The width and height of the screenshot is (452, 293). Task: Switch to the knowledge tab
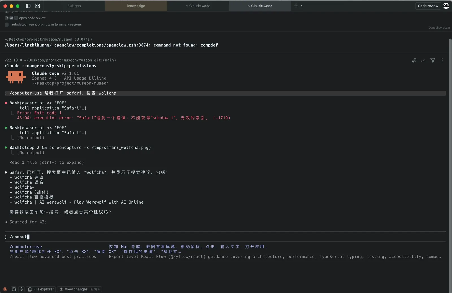(x=136, y=6)
